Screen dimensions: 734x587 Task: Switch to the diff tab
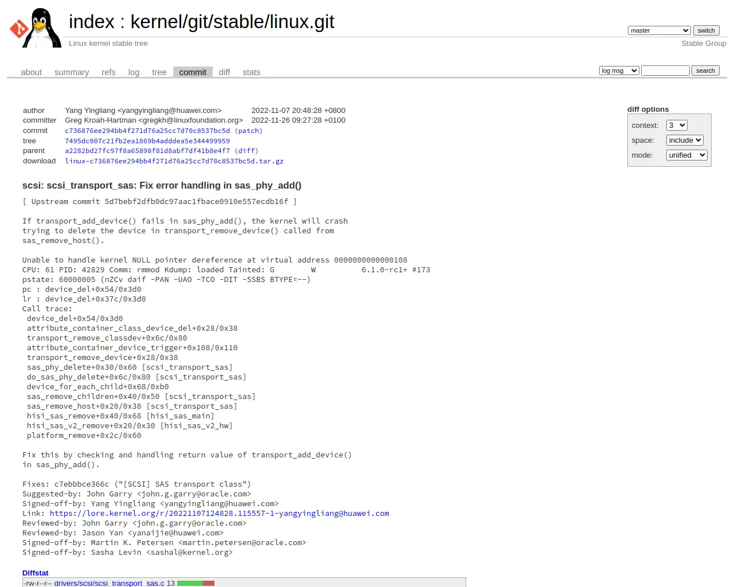click(x=224, y=72)
